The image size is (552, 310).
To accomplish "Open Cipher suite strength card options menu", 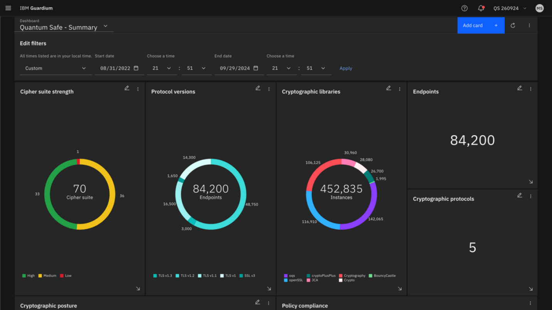I will pyautogui.click(x=138, y=89).
